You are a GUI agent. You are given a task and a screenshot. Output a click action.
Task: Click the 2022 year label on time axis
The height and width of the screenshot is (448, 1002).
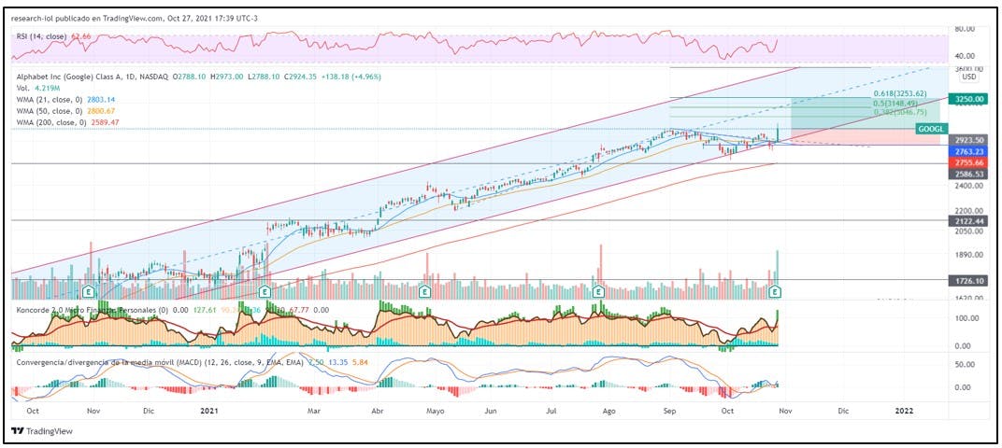click(x=906, y=412)
